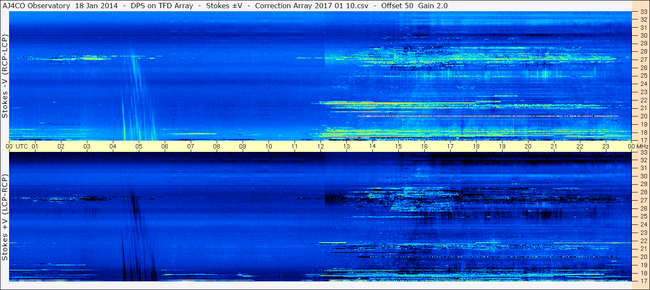Click 22 MHz tick in Stokes +V panel
Viewport: 650px width, 290px height.
click(644, 240)
